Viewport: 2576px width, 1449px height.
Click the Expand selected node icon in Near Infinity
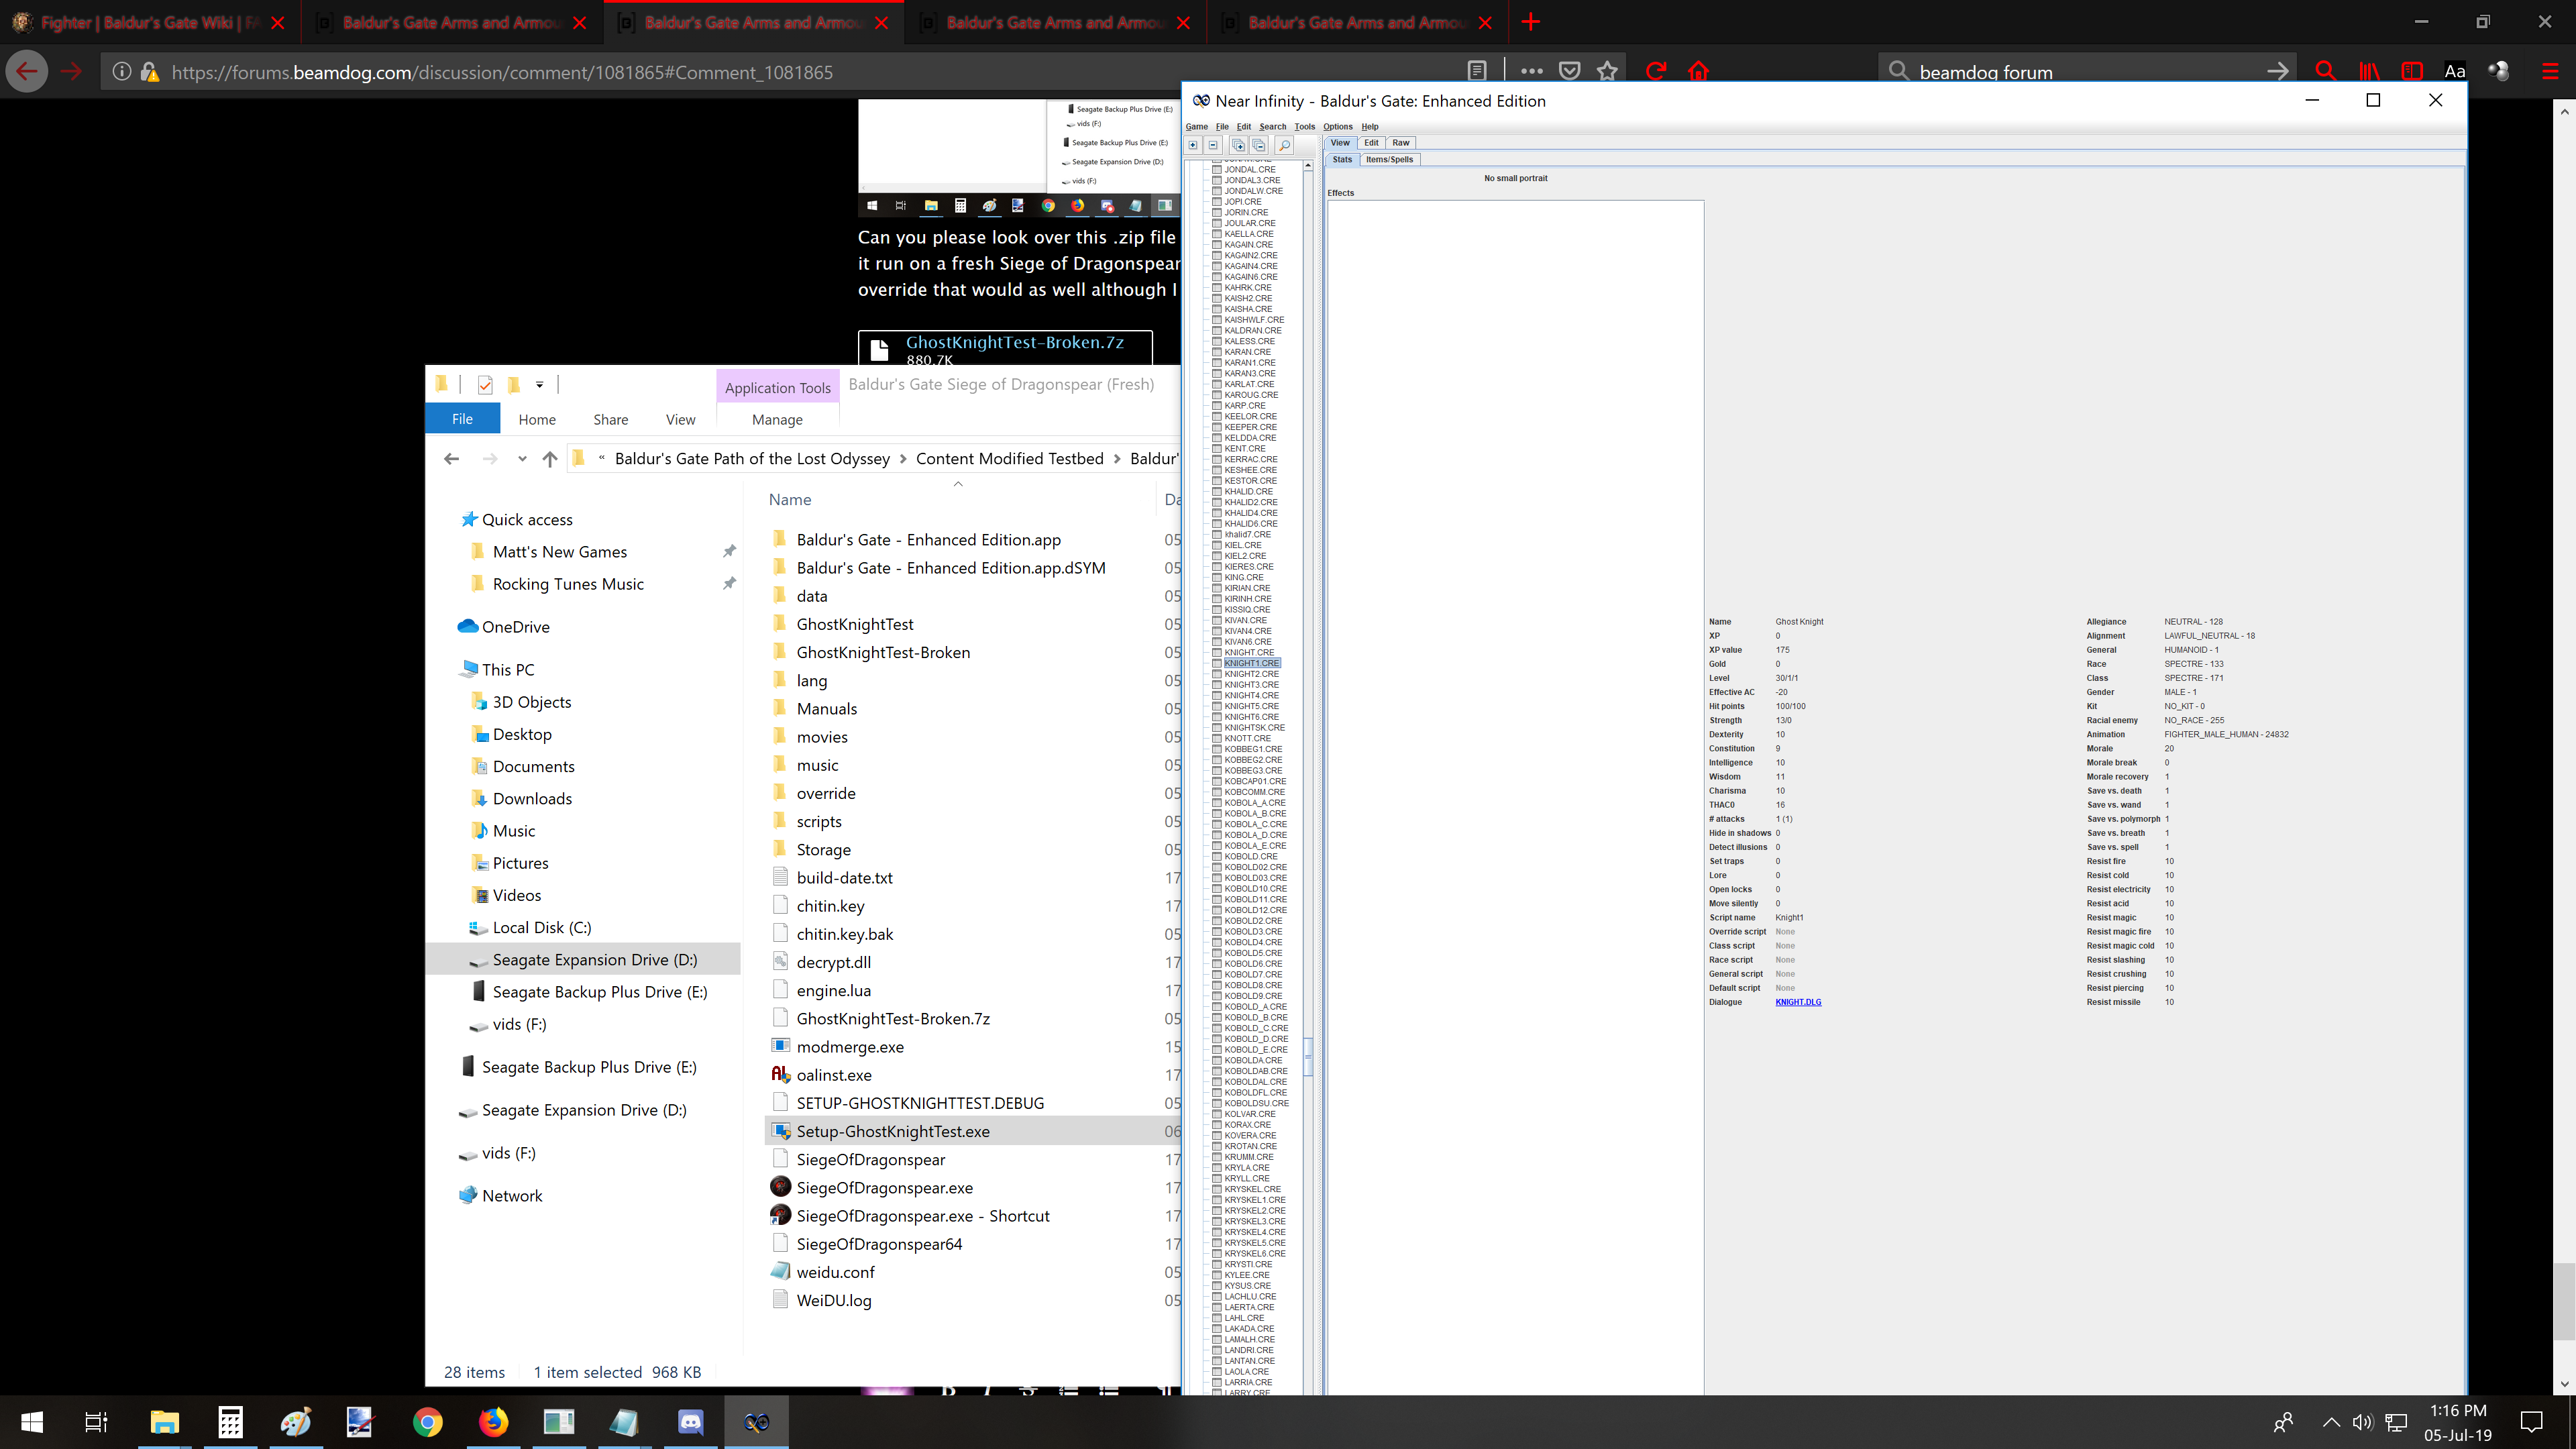(1193, 145)
